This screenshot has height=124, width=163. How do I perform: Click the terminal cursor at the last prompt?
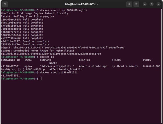pyautogui.click(x=41, y=79)
